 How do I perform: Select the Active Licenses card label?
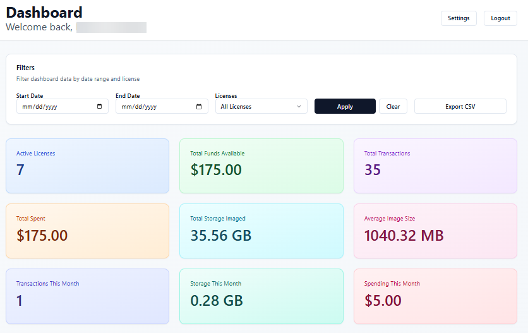[x=36, y=154]
